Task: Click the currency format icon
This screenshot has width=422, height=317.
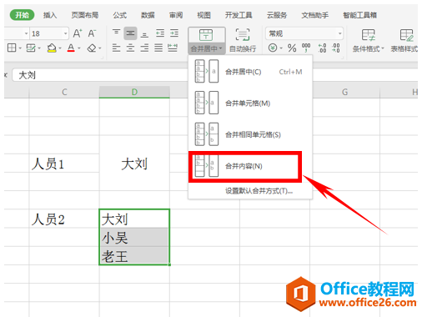Action: (x=273, y=48)
